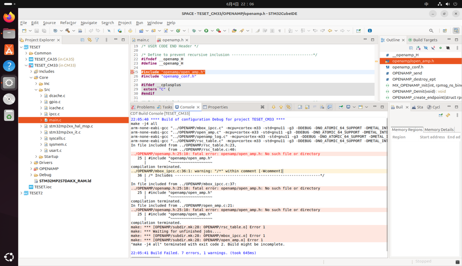Toggle Show Whitespace pilcrow icon in toolbar
The height and width of the screenshot is (266, 462).
280,30
